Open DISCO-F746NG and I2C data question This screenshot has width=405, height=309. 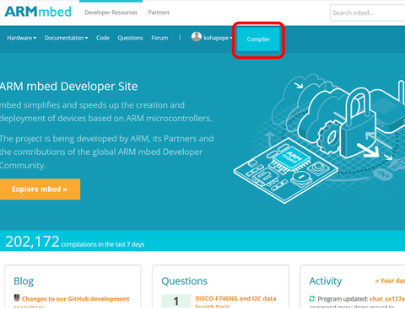[x=235, y=301]
